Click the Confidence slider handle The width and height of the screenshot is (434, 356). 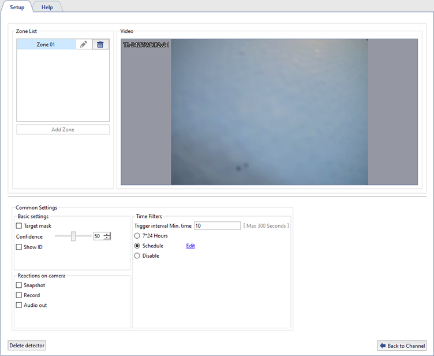(x=73, y=236)
